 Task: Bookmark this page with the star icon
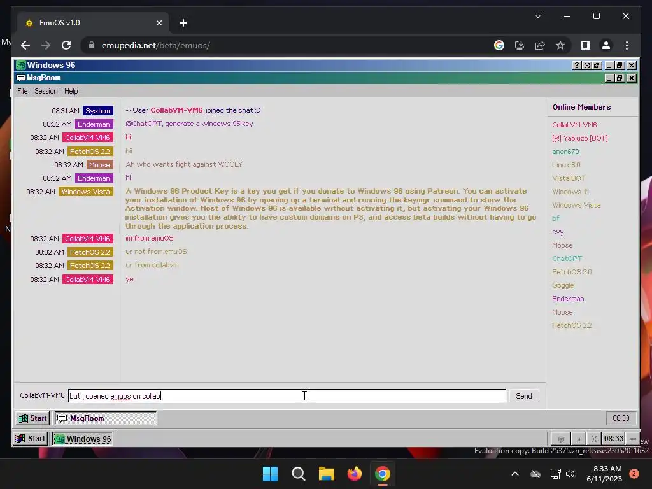tap(560, 45)
